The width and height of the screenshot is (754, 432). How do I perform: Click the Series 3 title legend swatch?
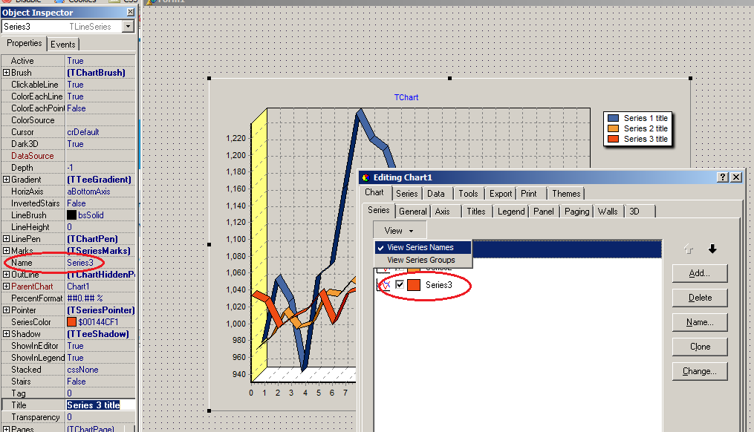point(613,140)
